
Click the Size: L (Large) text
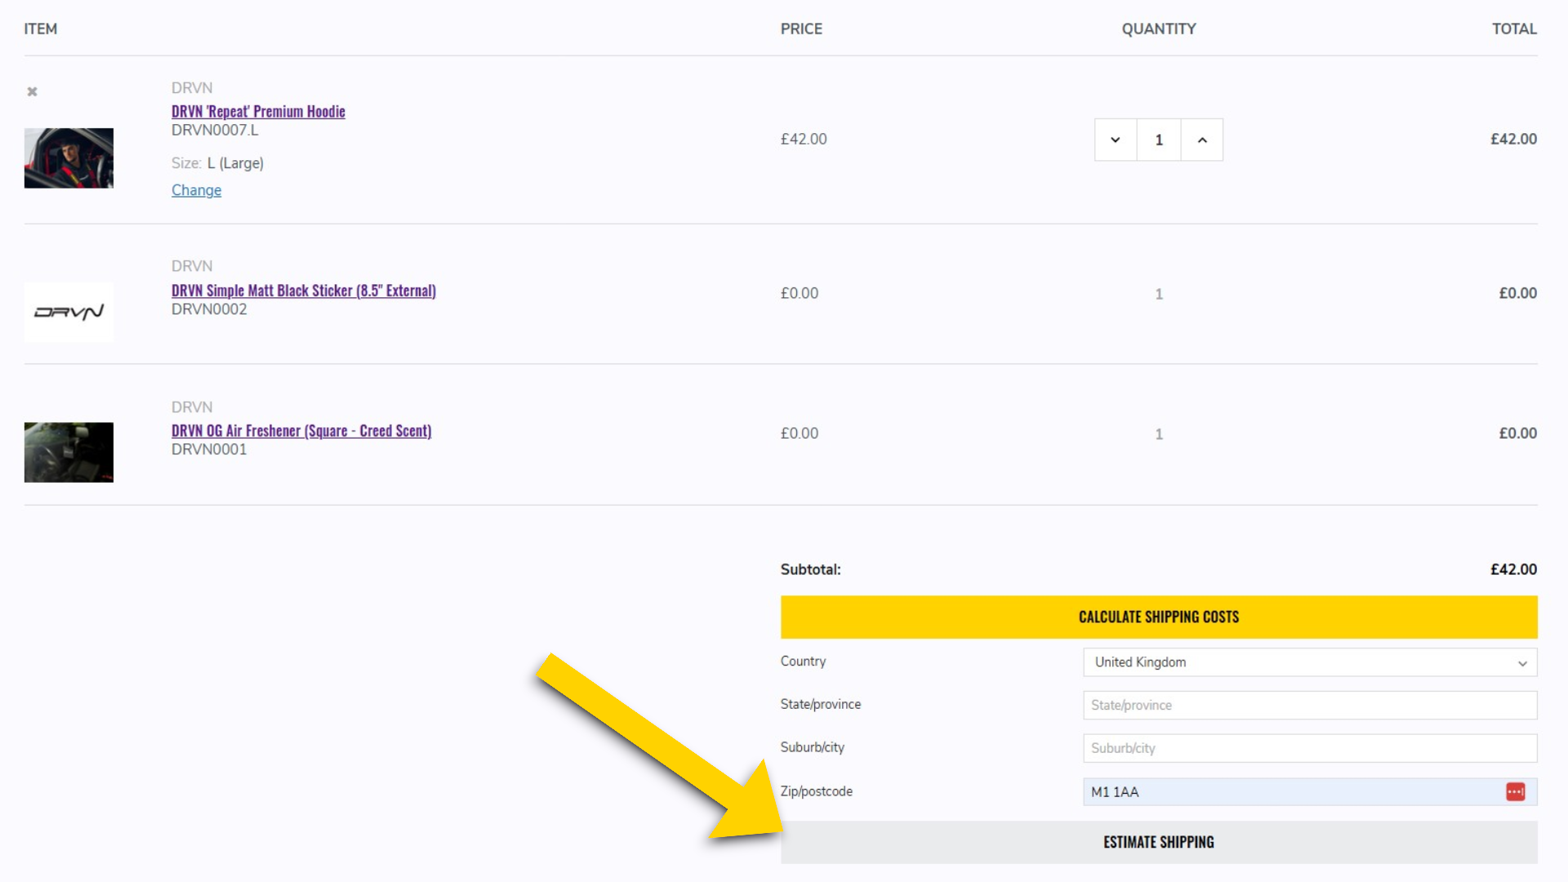point(217,163)
